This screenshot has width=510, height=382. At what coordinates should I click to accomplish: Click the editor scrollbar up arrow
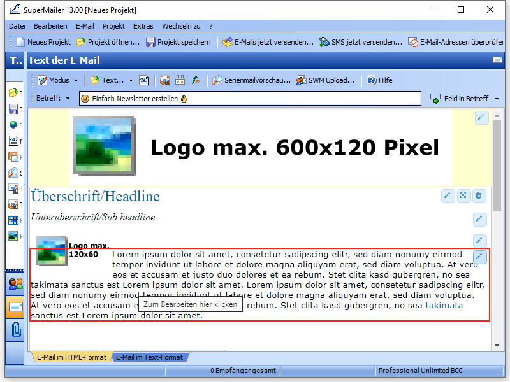(x=497, y=115)
